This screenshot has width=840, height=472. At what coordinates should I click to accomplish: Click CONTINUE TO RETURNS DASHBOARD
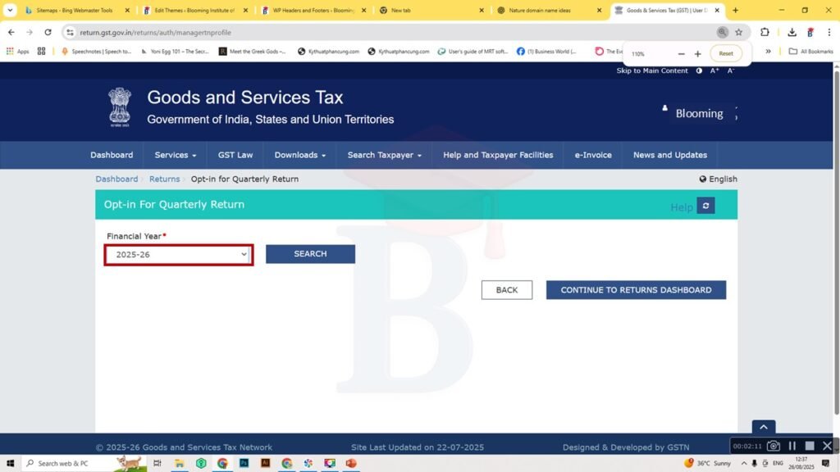636,290
